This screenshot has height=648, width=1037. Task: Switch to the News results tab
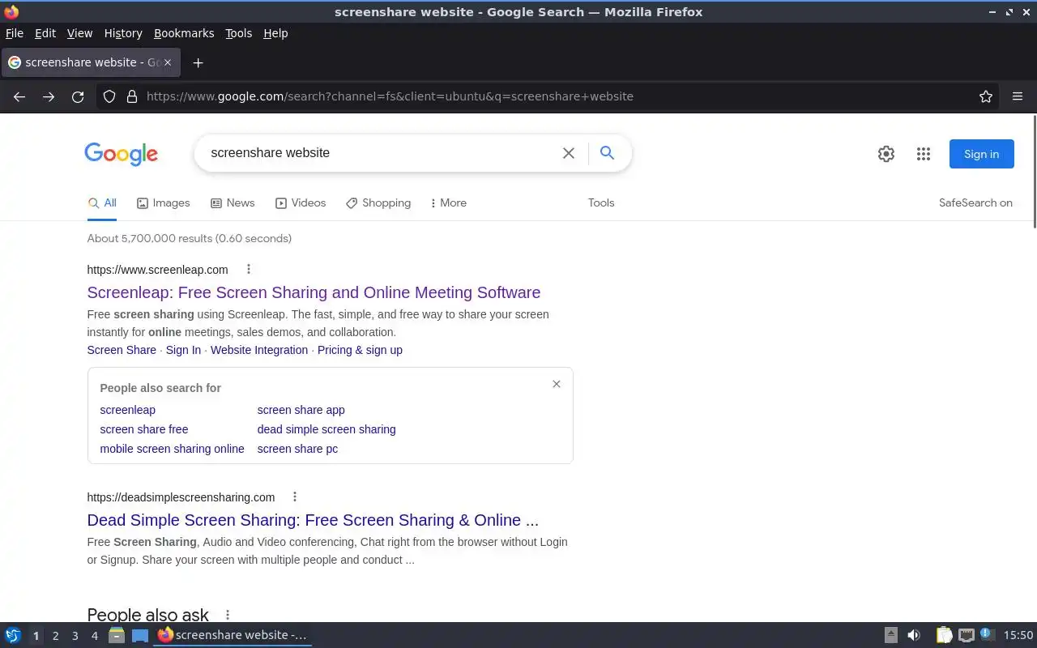click(x=233, y=203)
